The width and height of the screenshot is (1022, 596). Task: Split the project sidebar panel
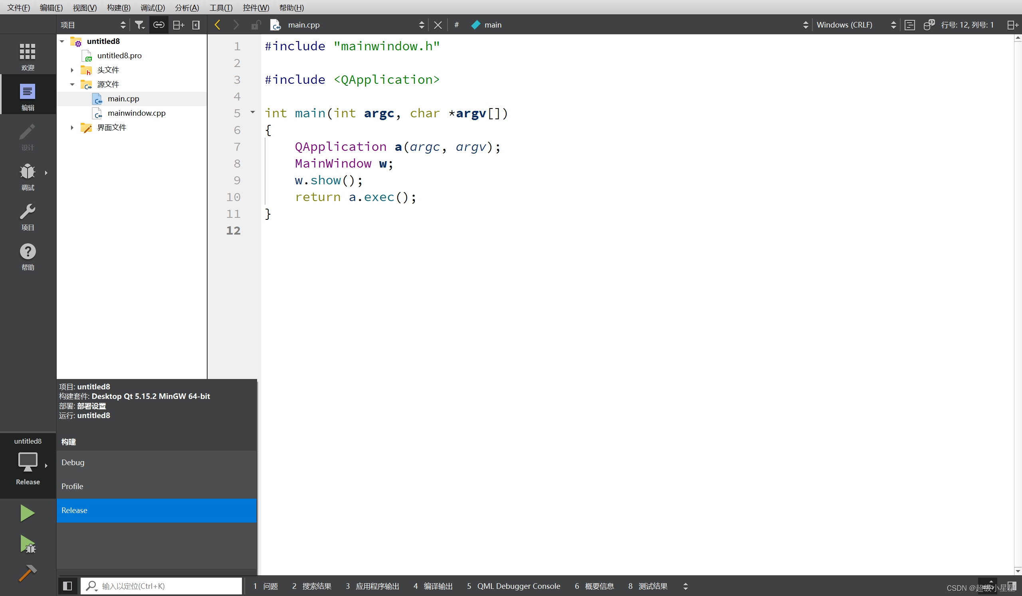(178, 25)
